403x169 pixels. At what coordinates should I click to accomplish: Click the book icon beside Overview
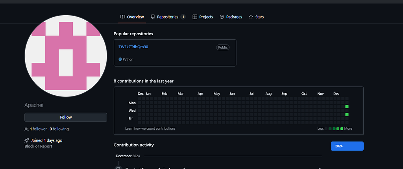pos(123,17)
